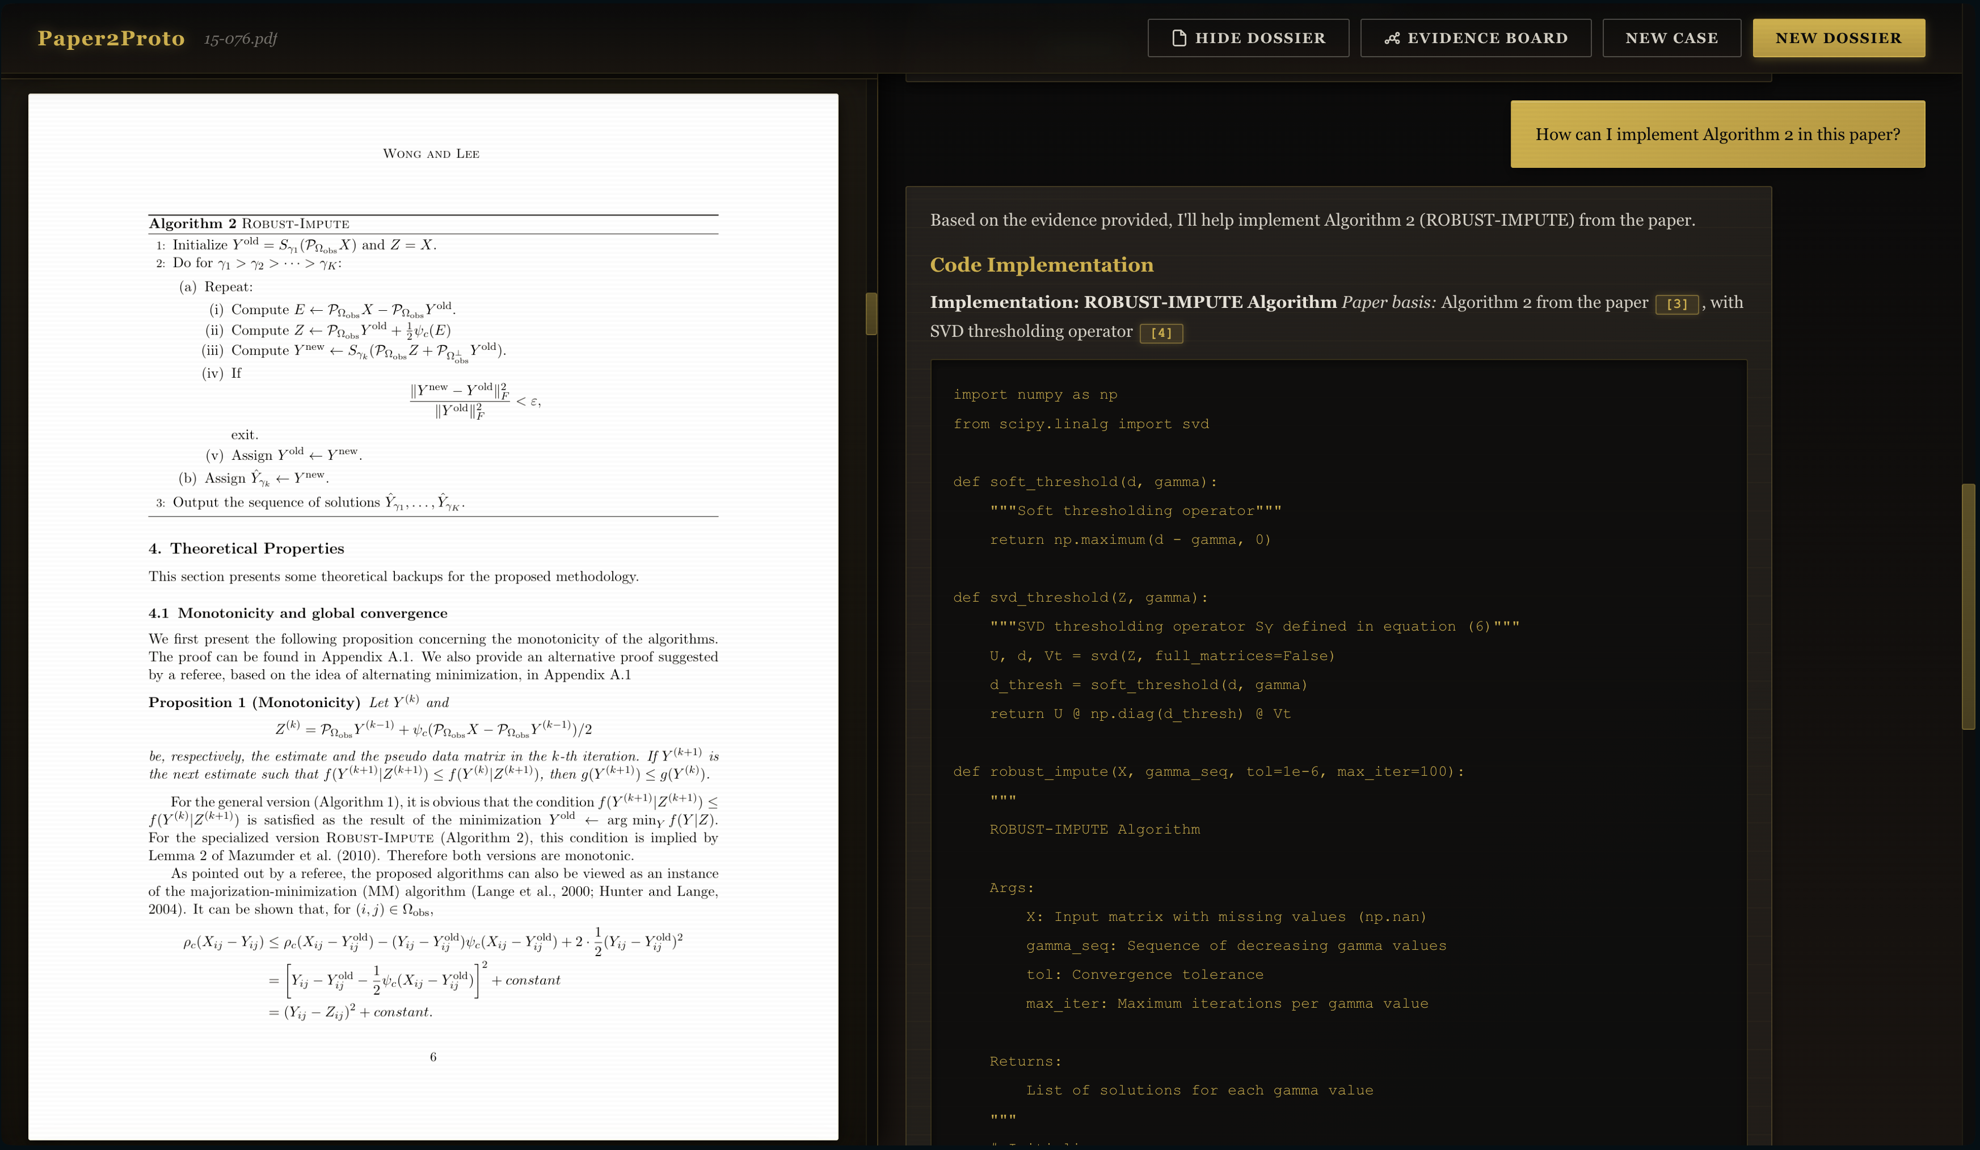Click the Evidence Board graph icon

(x=1392, y=37)
